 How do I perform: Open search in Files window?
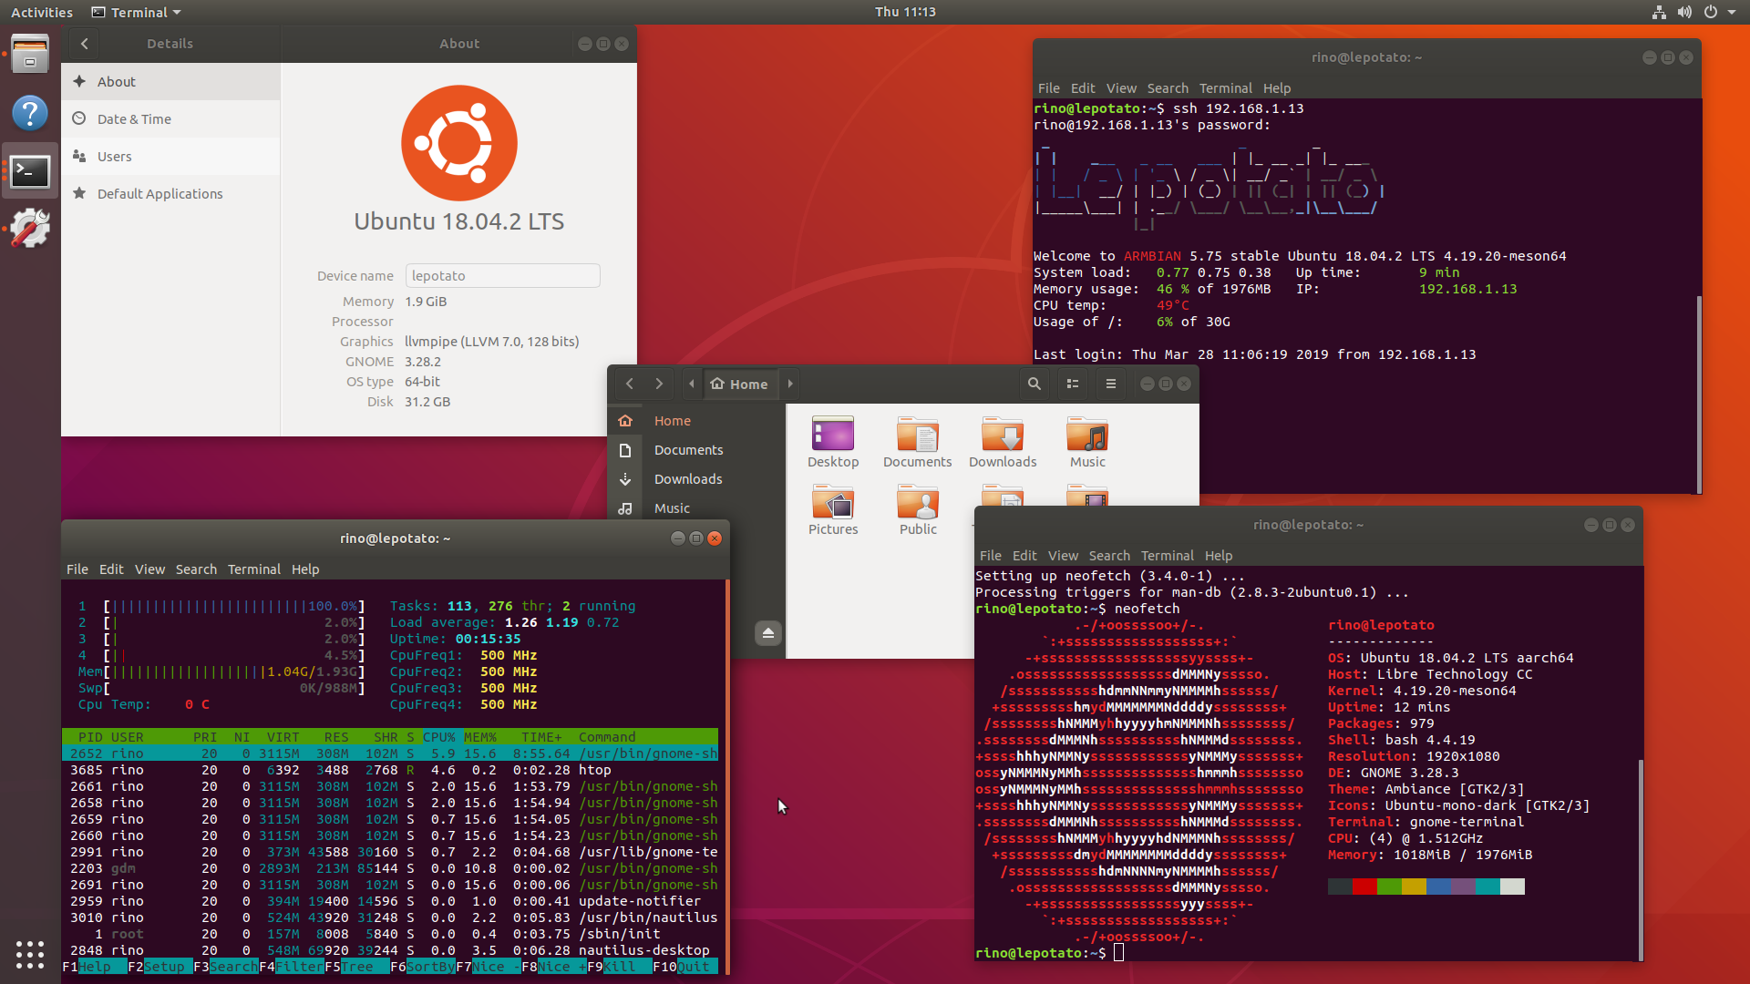pyautogui.click(x=1035, y=384)
